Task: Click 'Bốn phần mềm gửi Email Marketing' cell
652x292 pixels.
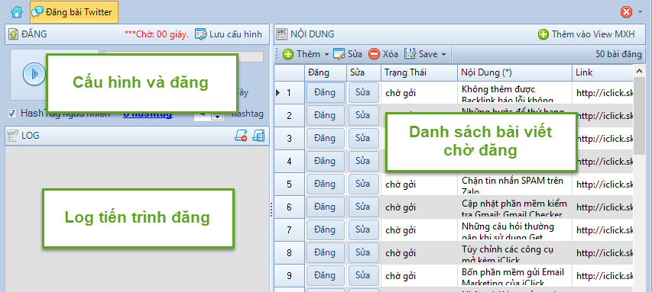Action: pos(514,275)
